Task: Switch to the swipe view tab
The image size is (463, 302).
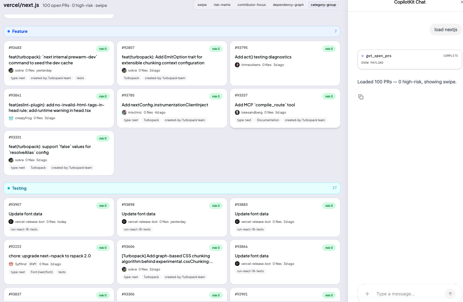Action: click(x=202, y=5)
